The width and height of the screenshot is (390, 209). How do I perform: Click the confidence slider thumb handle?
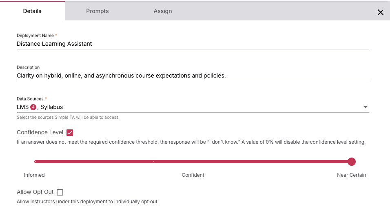352,162
